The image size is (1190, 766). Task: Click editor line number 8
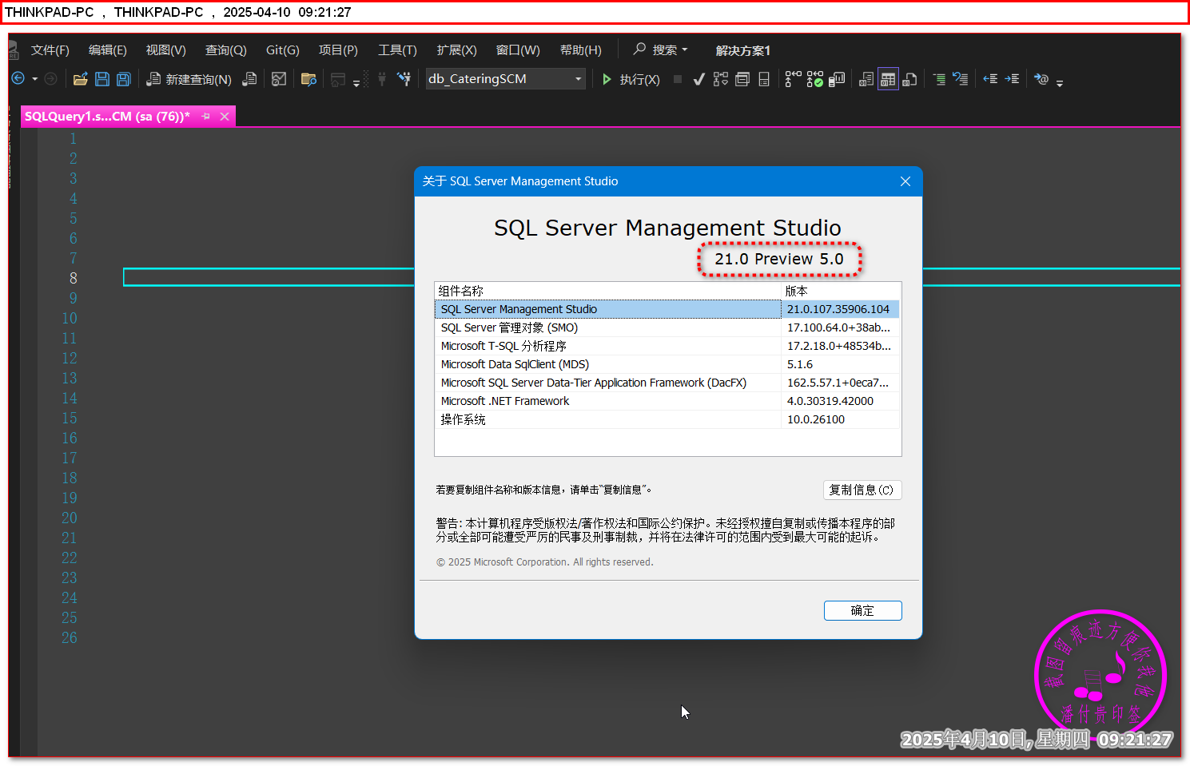(x=74, y=278)
